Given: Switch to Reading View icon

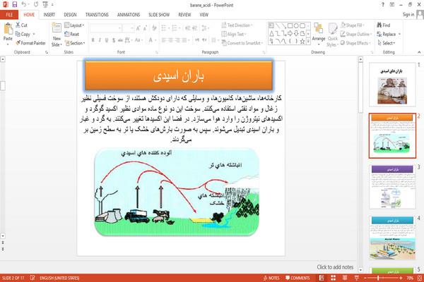Looking at the screenshot, I should (345, 278).
